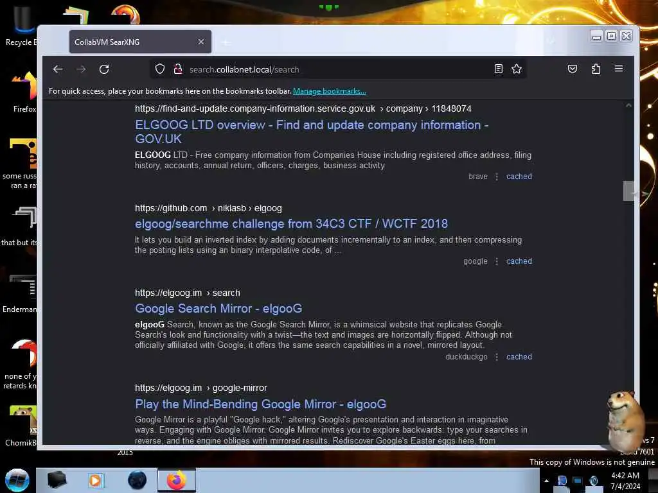Show hidden system tray icons
The width and height of the screenshot is (658, 493).
(546, 481)
